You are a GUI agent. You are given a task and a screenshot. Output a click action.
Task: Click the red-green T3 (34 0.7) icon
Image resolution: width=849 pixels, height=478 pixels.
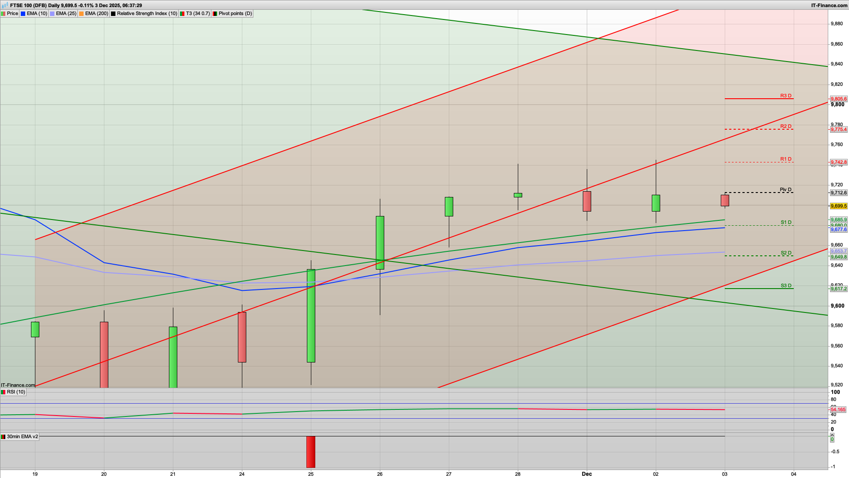pos(182,13)
